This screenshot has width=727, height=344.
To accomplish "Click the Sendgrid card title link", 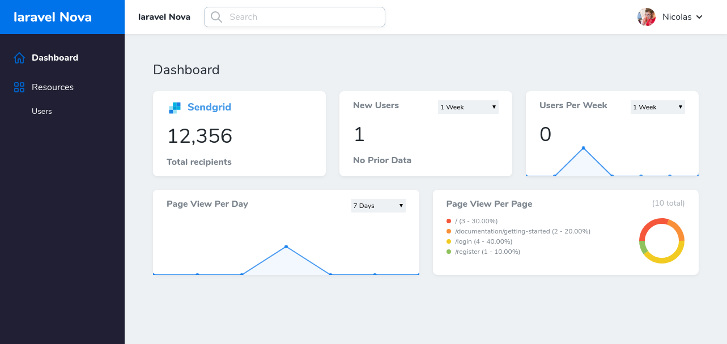I will click(x=209, y=107).
